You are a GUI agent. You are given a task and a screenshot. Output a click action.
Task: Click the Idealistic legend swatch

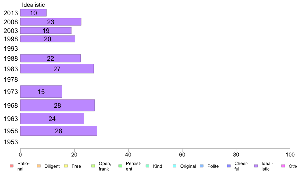point(256,166)
